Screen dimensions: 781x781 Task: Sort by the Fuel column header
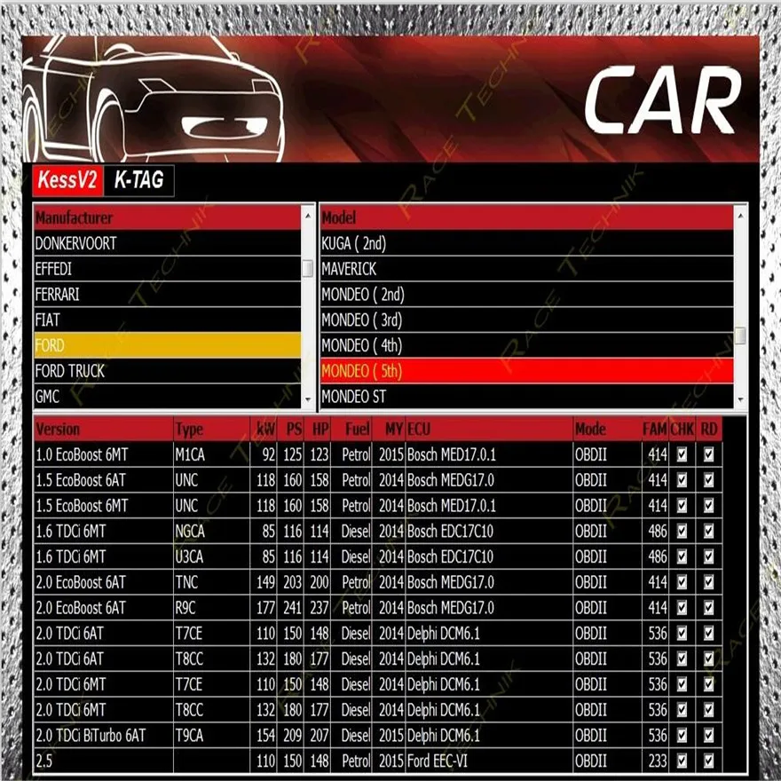point(351,430)
